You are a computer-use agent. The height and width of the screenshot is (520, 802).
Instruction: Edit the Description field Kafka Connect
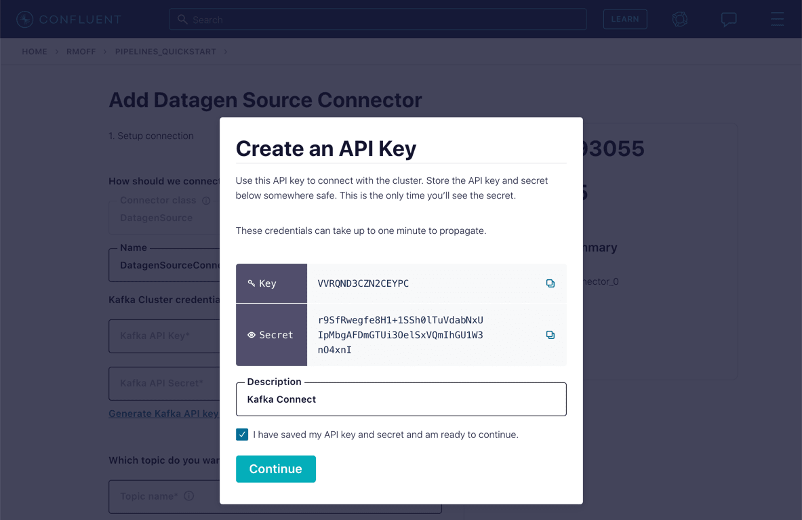(x=401, y=399)
